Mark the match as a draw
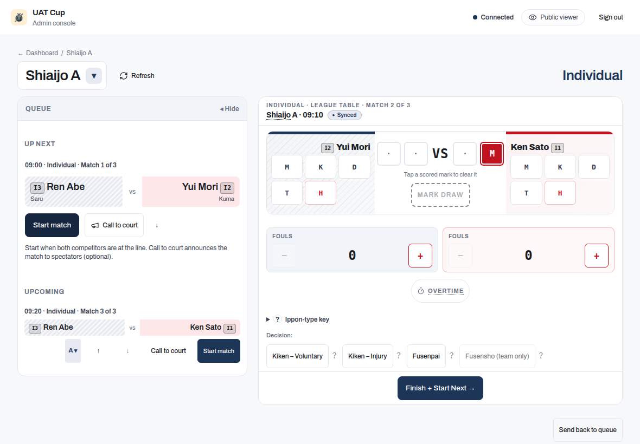This screenshot has height=444, width=640. click(x=440, y=195)
